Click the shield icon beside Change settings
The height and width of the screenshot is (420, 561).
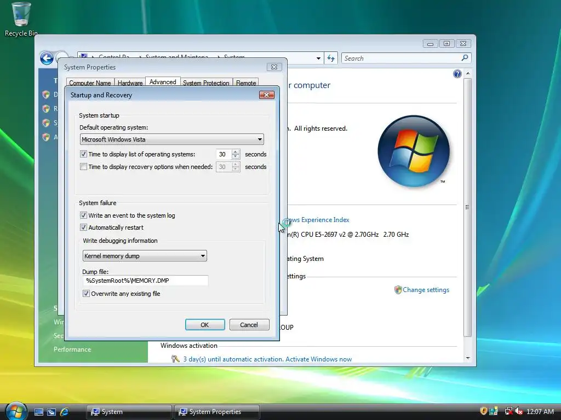click(x=398, y=290)
